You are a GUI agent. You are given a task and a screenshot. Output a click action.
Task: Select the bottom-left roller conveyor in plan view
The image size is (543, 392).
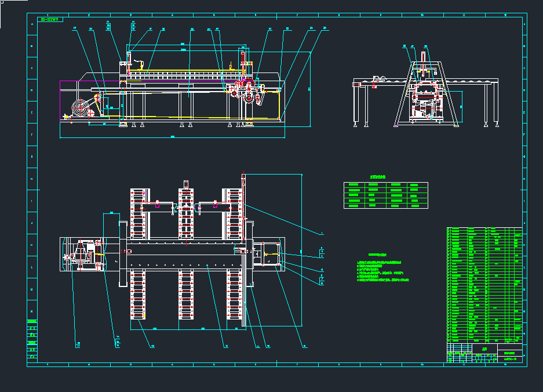tap(139, 295)
